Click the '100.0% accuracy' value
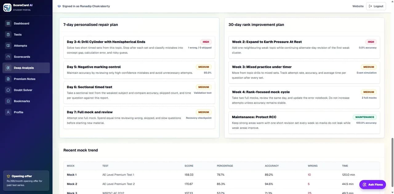Viewport: 394px width, 194px height. [366, 123]
